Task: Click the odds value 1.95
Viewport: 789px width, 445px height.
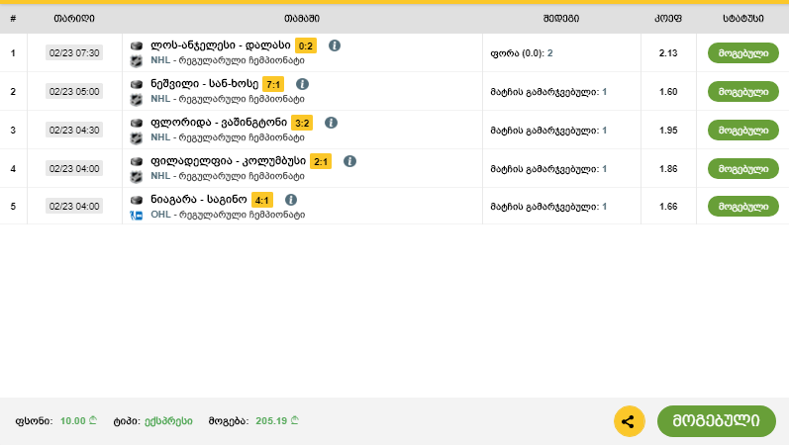Action: tap(668, 131)
